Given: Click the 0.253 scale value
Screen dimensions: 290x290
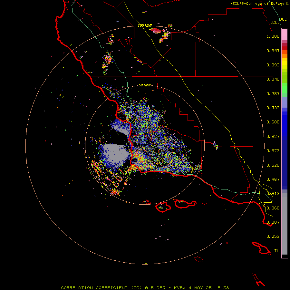Looking at the screenshot, I should tap(273, 237).
